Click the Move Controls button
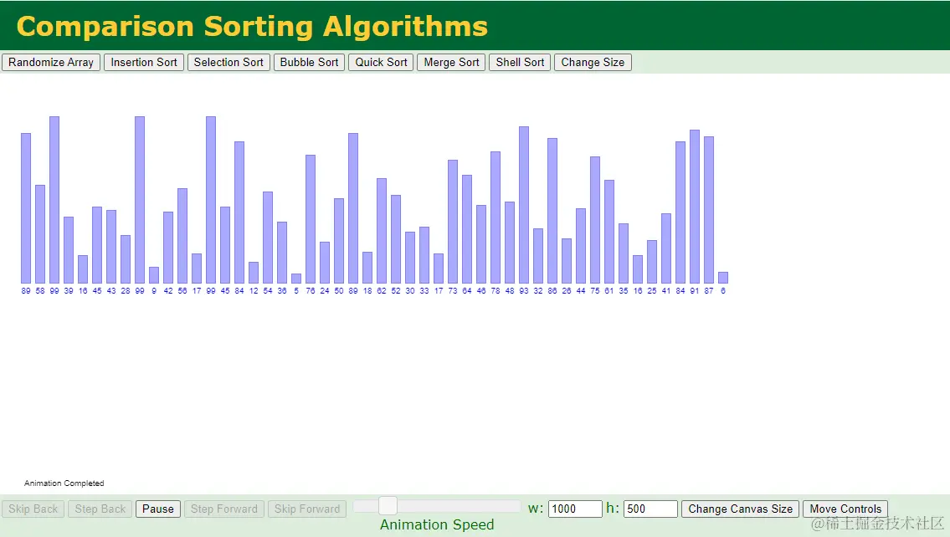Image resolution: width=950 pixels, height=537 pixels. point(845,509)
